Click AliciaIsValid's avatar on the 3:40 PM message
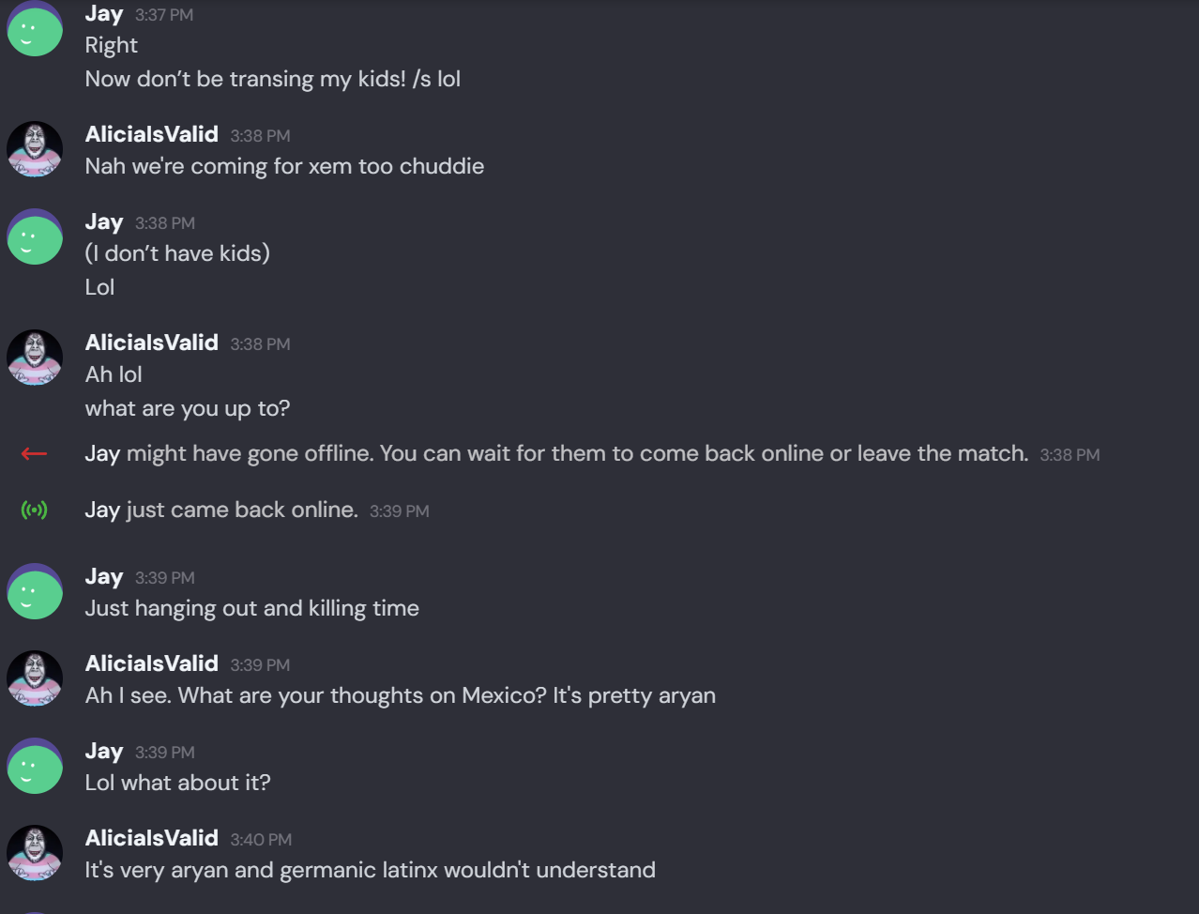The height and width of the screenshot is (914, 1199). [x=35, y=853]
